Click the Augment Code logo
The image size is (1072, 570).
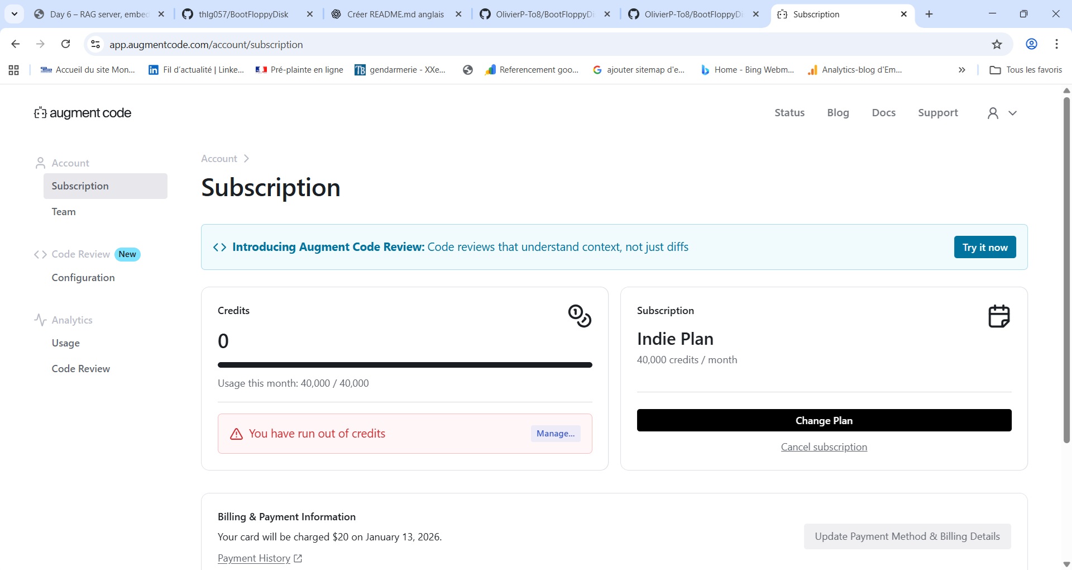pyautogui.click(x=83, y=113)
